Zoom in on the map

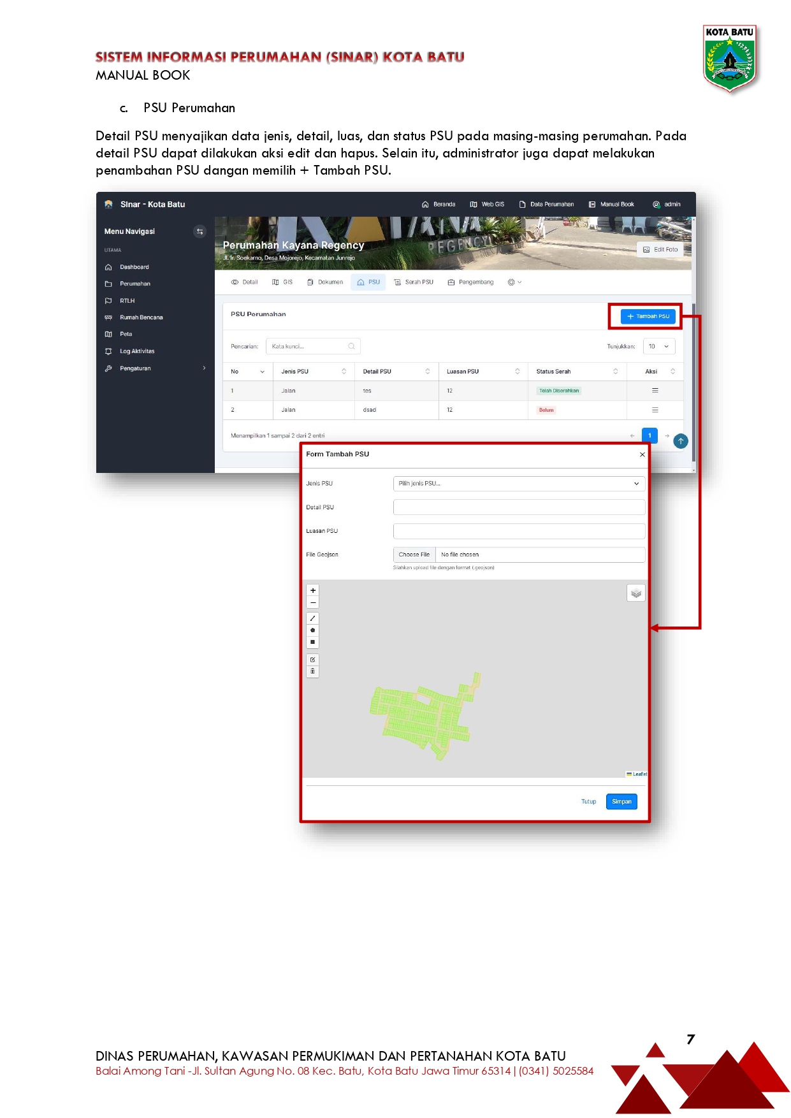[313, 590]
